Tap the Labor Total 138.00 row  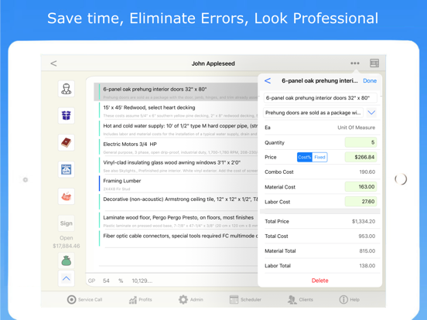pyautogui.click(x=320, y=266)
